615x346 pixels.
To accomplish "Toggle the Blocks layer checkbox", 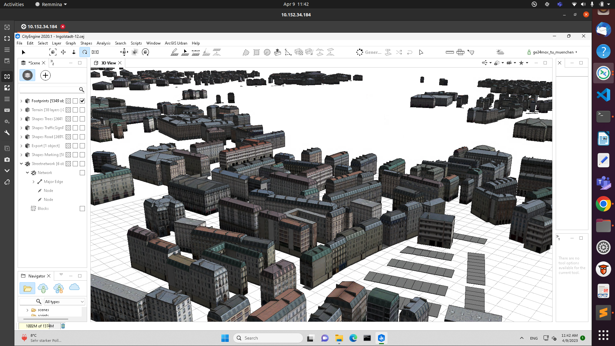I will pos(82,209).
